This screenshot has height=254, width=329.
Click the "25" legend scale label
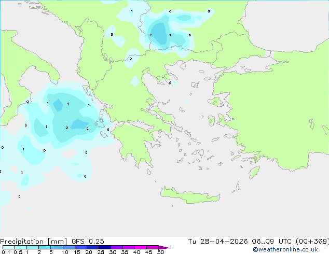coord(101,252)
